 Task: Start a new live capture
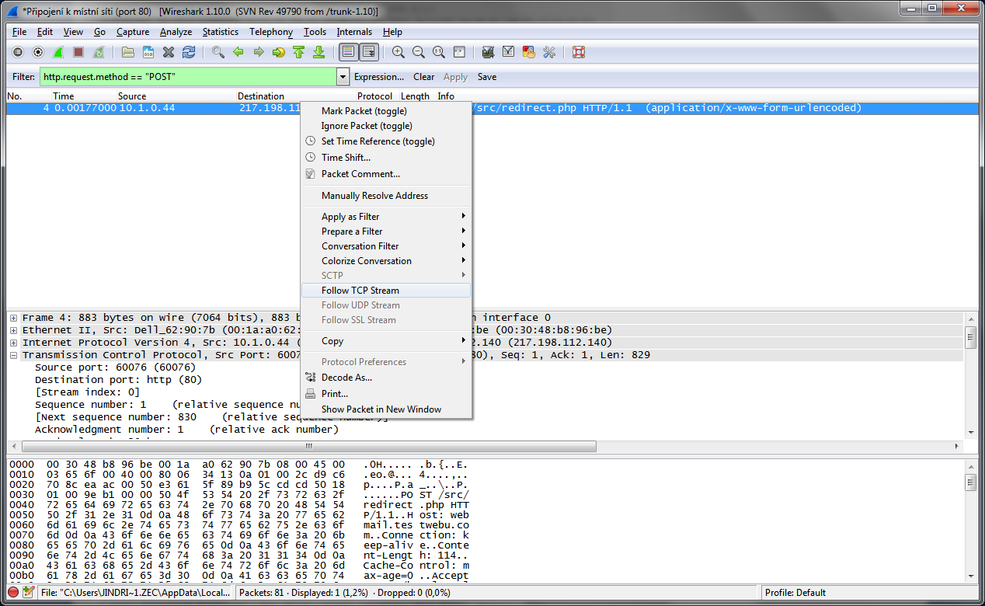[58, 52]
